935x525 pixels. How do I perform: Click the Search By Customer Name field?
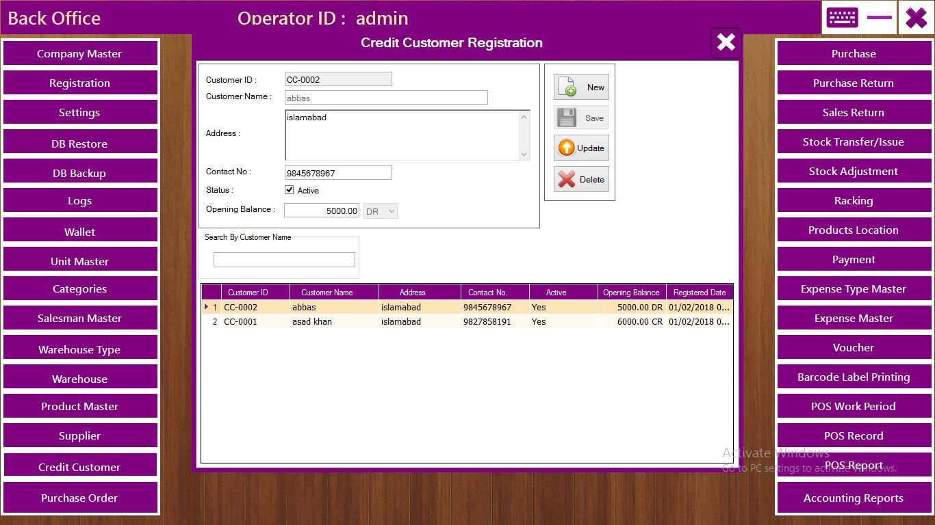(x=284, y=260)
